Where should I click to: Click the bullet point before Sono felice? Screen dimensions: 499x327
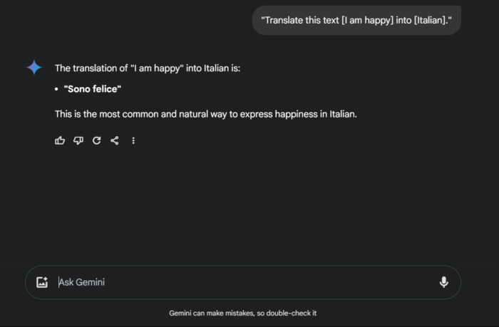pos(56,89)
